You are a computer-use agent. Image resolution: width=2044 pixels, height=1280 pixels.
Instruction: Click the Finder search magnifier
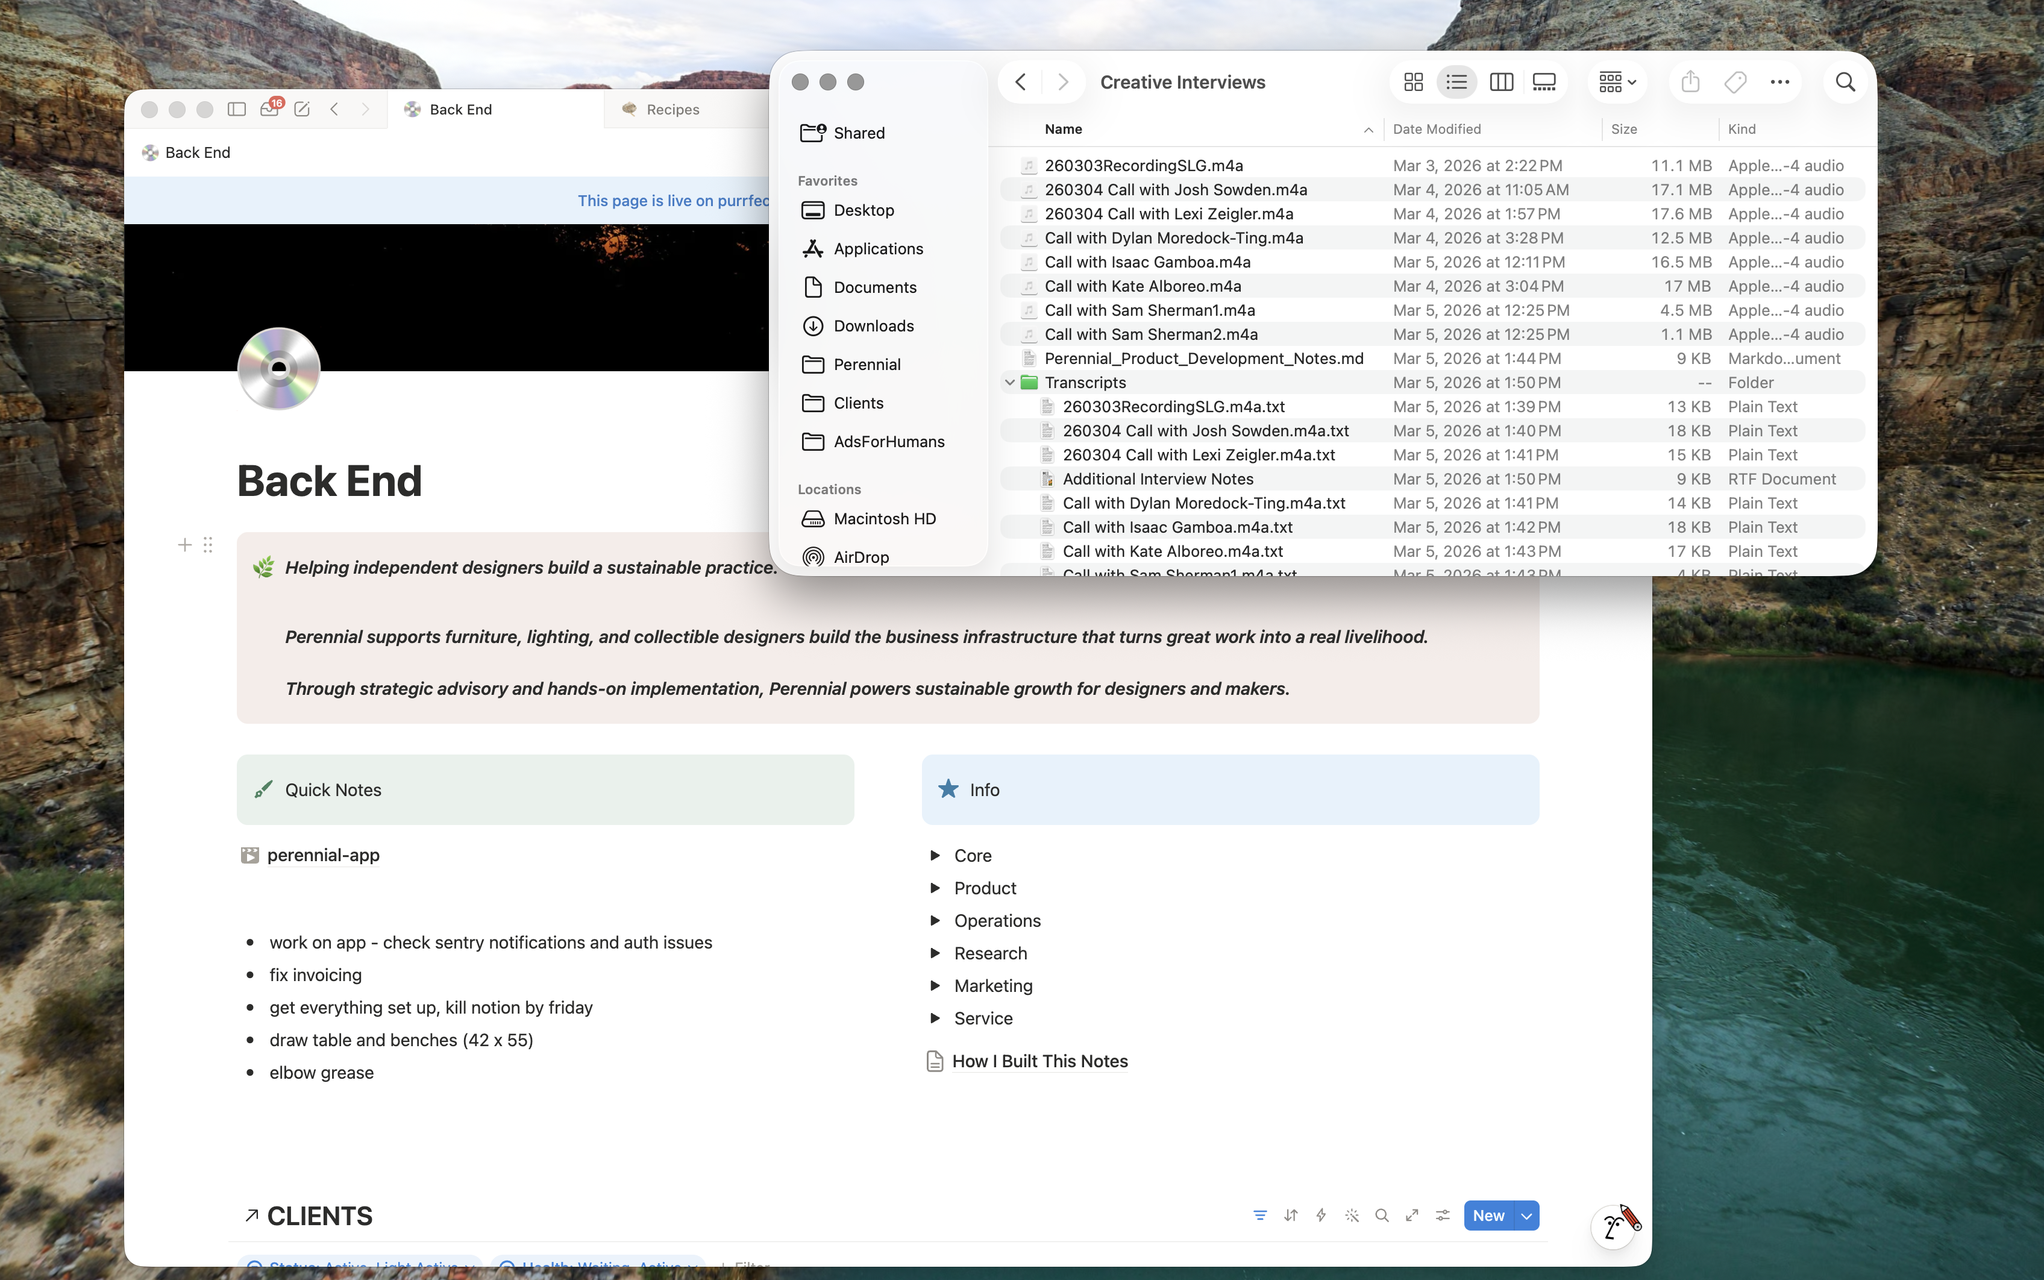click(1845, 82)
